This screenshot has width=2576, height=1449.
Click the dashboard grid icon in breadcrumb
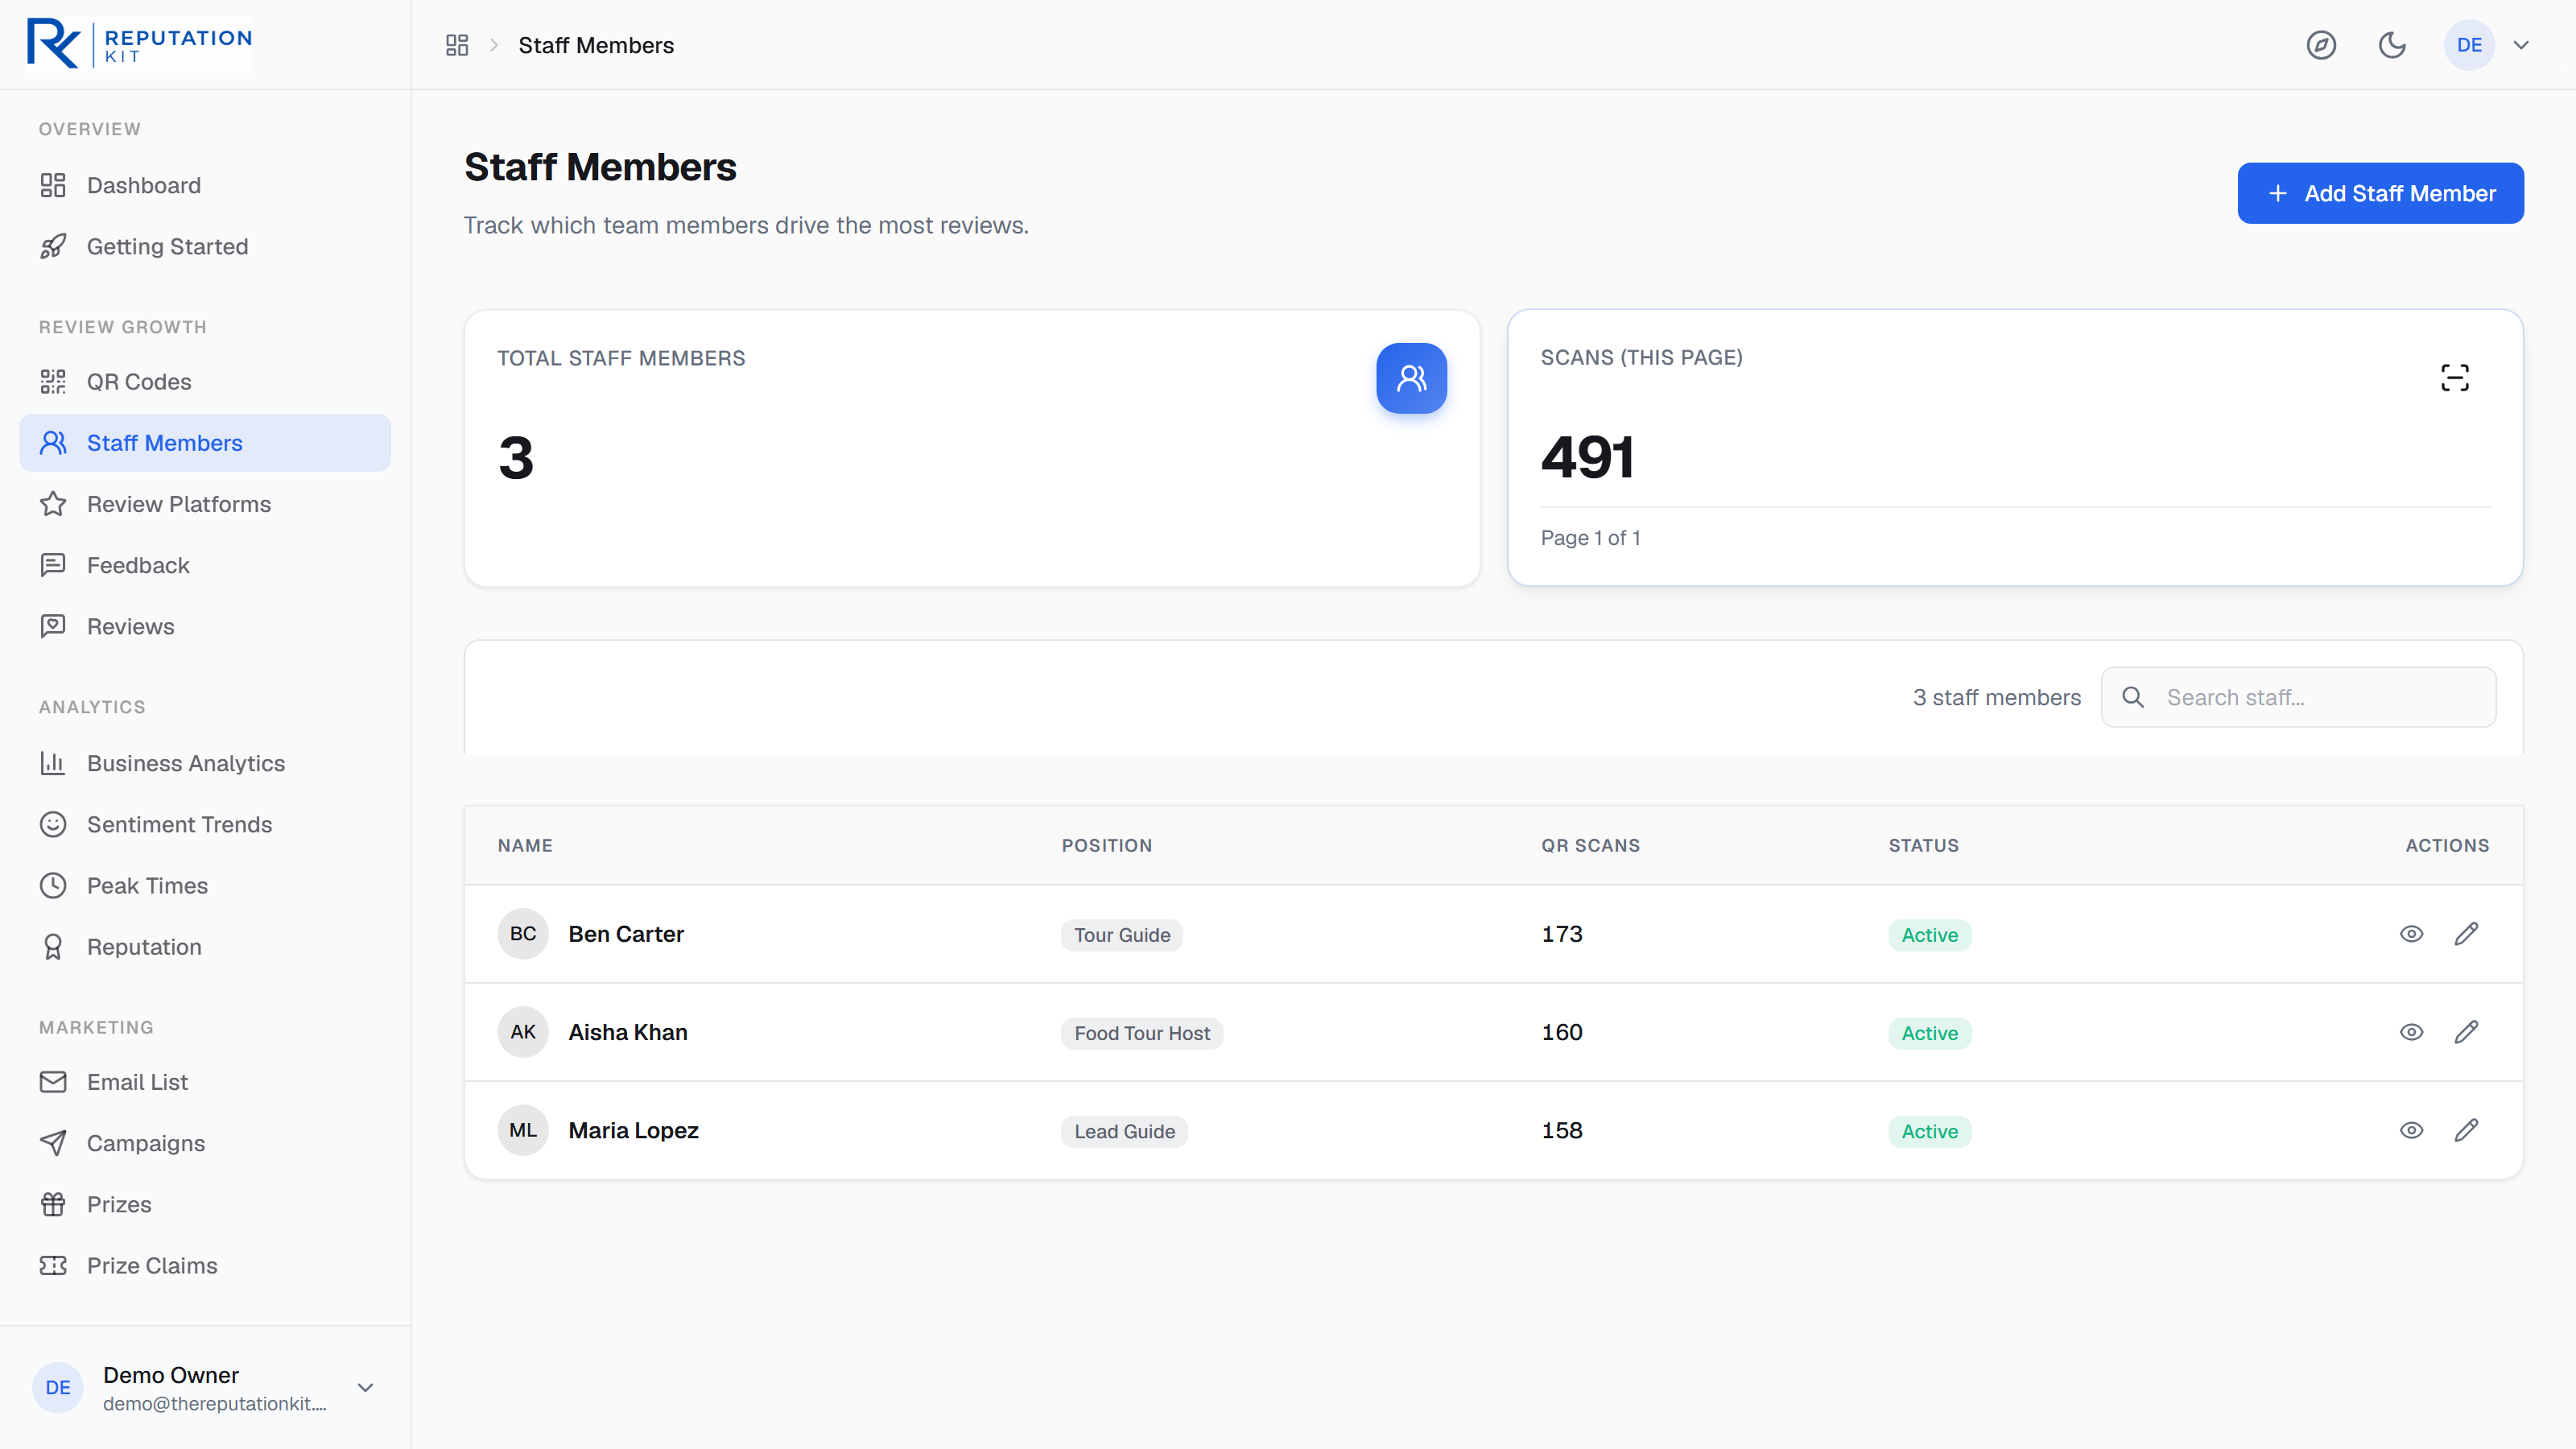coord(457,45)
